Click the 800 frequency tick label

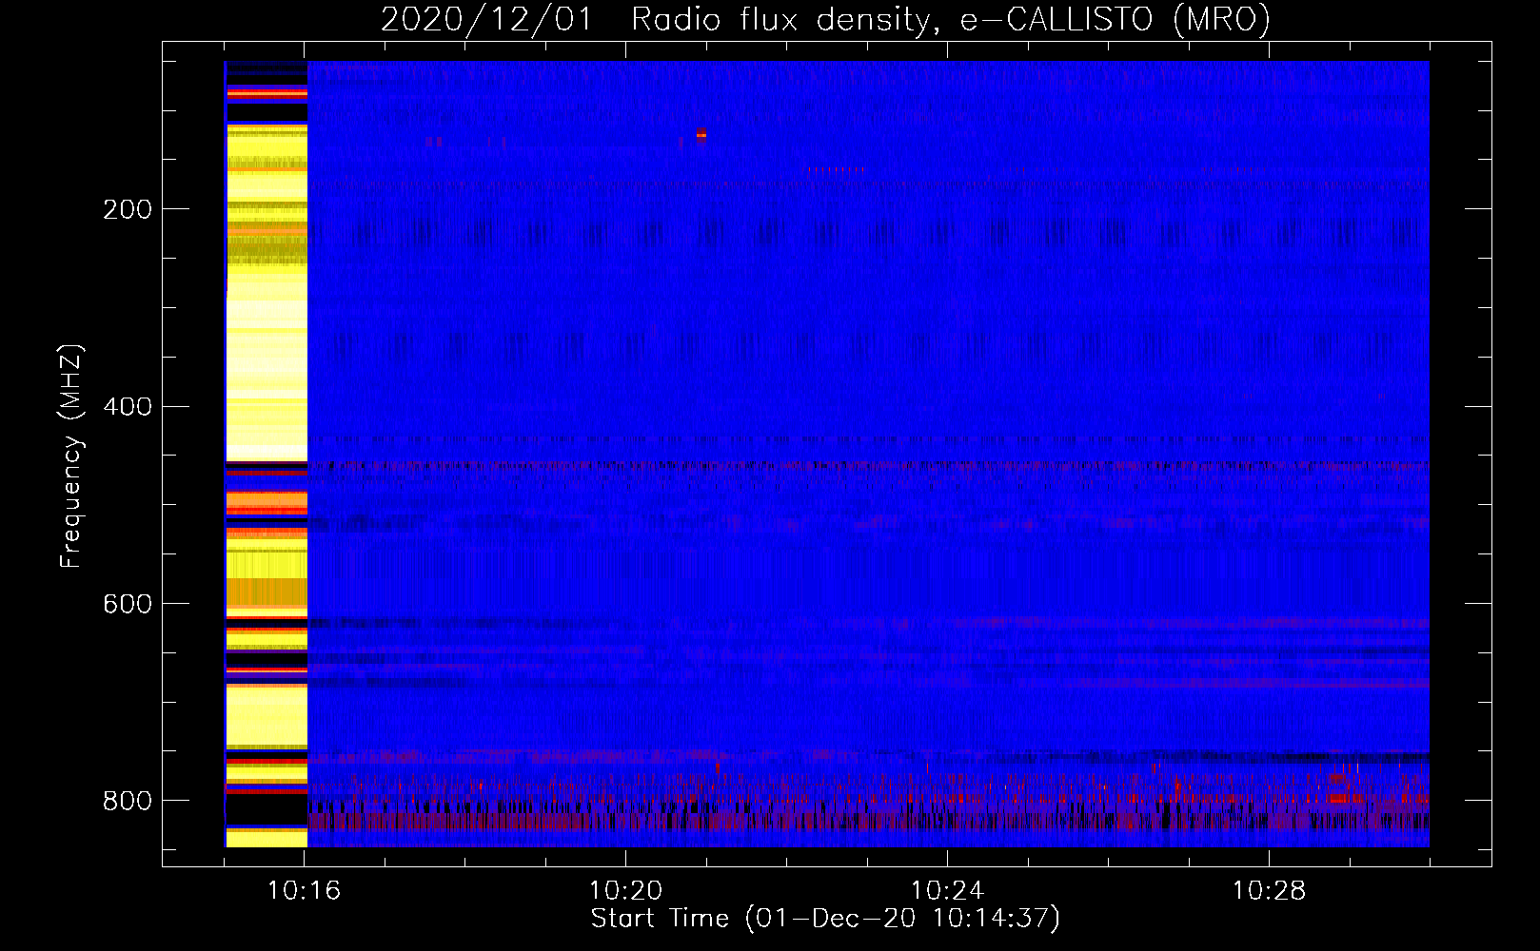click(x=128, y=801)
